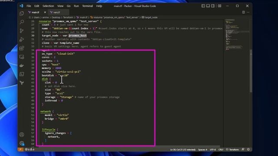This screenshot has width=278, height=156.
Task: Change indentation via Spaces: 4
Action: pos(202,149)
